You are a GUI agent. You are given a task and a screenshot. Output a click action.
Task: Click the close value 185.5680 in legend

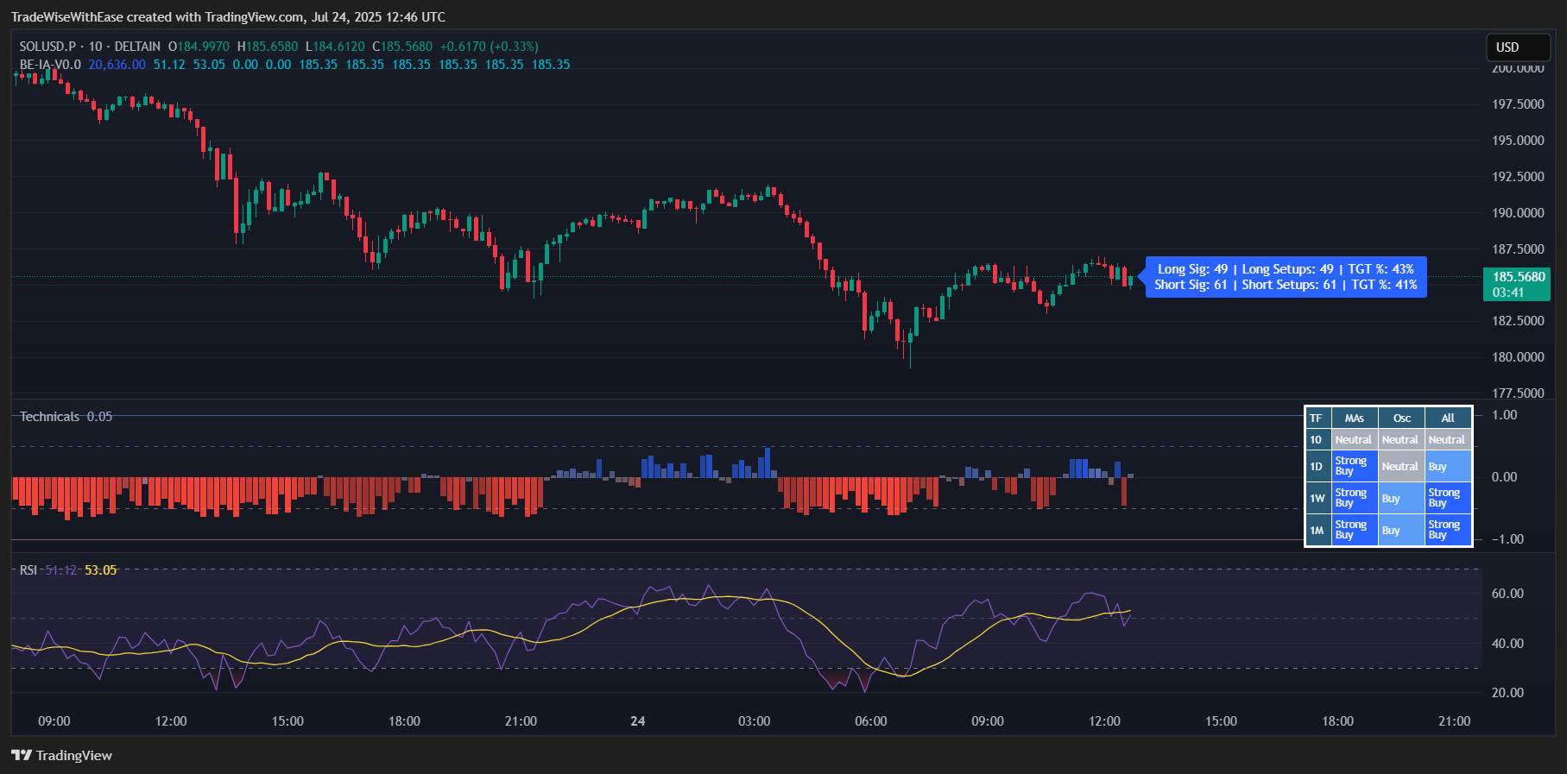click(x=407, y=47)
